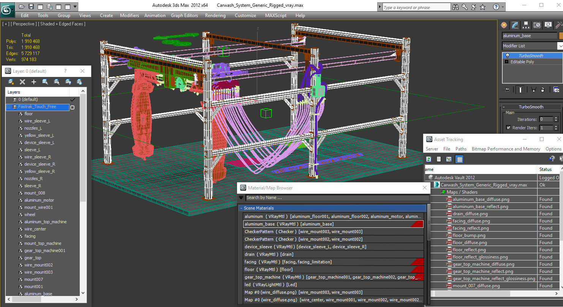Open the Edit menu
Viewport: 563px width, 307px height.
[x=25, y=16]
